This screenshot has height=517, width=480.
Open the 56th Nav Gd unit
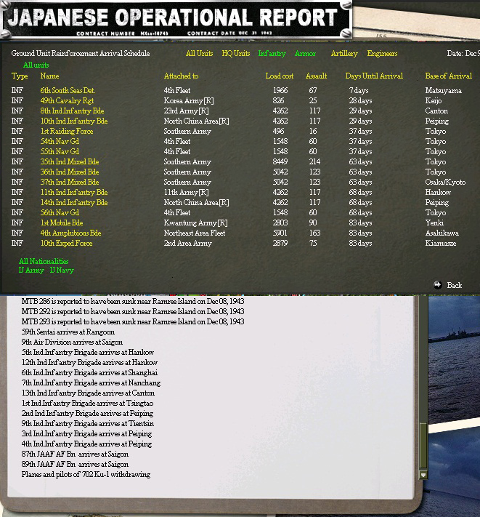(60, 212)
